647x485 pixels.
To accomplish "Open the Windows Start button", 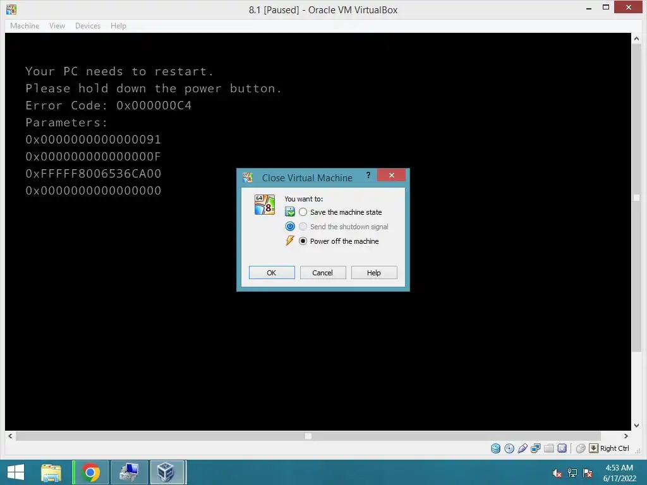I will tap(16, 472).
